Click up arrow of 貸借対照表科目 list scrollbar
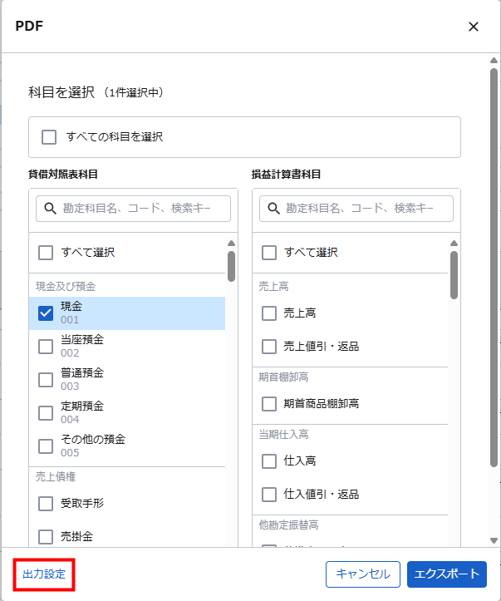Image resolution: width=501 pixels, height=601 pixels. coord(231,244)
